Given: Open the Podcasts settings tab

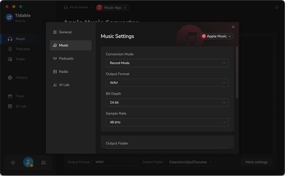Looking at the screenshot, I should [x=71, y=58].
